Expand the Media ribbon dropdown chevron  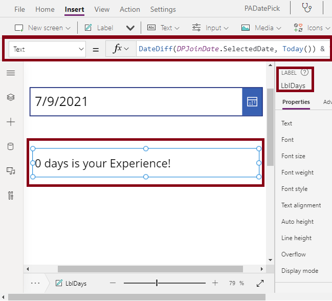click(279, 28)
